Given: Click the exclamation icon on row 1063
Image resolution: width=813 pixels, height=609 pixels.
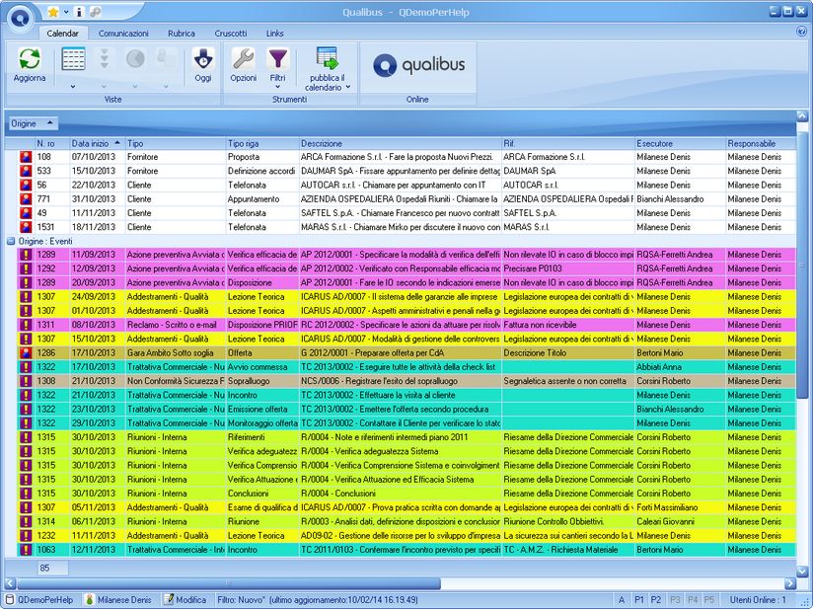Looking at the screenshot, I should point(26,550).
